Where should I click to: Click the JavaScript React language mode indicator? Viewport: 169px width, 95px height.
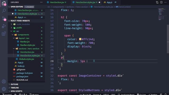point(128,94)
